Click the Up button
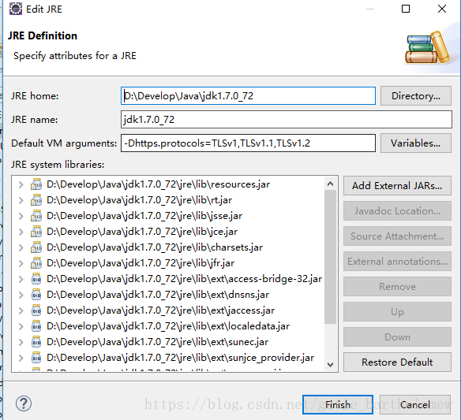Viewport: 461px width, 420px height. (x=397, y=312)
